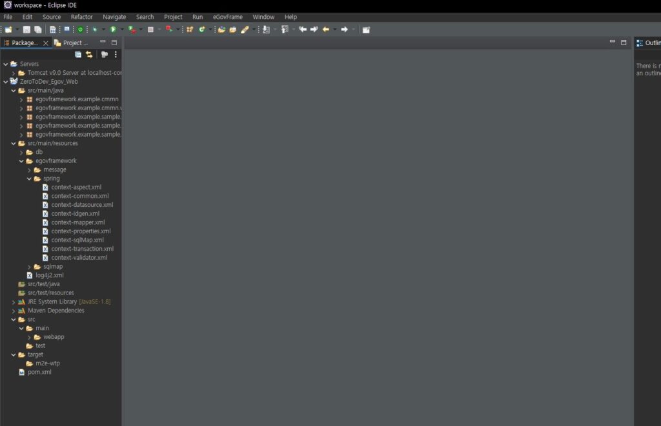Click Collapse All in Package Explorer
Screen dimensions: 661x426
78,55
